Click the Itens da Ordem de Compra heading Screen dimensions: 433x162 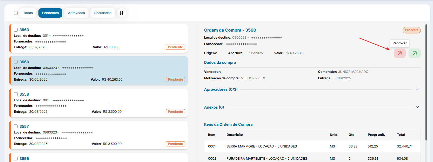228,124
